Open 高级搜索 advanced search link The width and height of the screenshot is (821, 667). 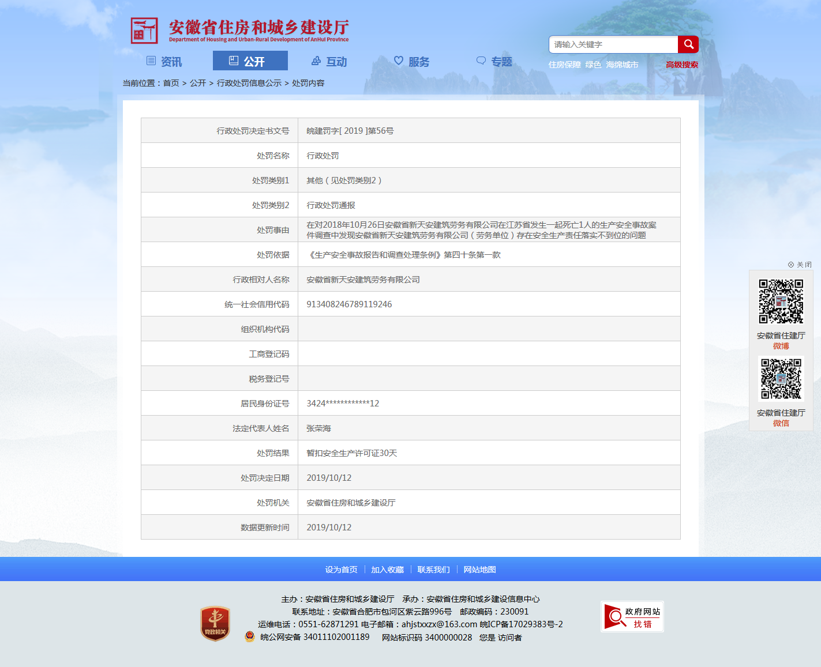click(x=682, y=65)
